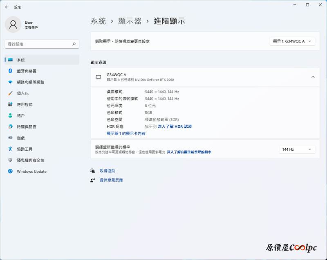The height and width of the screenshot is (260, 327).
Task: Open 時間與語言 settings
Action: [27, 127]
